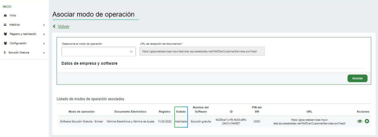The width and height of the screenshot is (378, 137).
Task: Click the back chevron beside Volver
Action: [x=54, y=26]
